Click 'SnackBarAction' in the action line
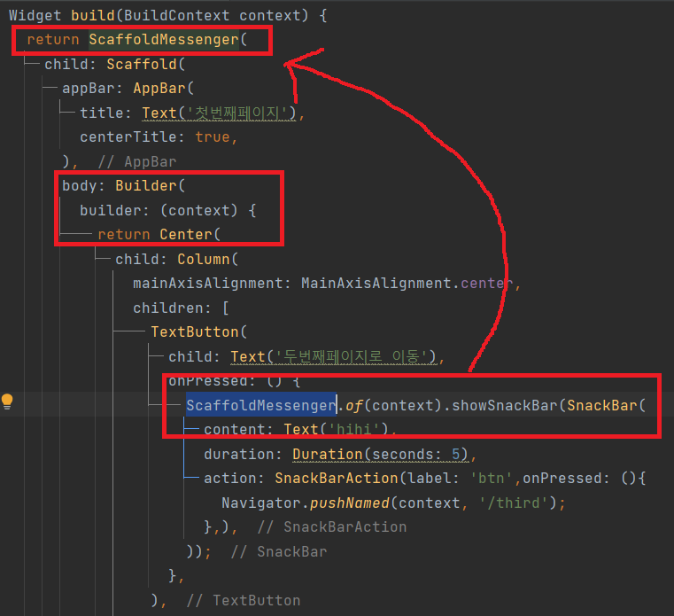The height and width of the screenshot is (616, 674). (337, 478)
